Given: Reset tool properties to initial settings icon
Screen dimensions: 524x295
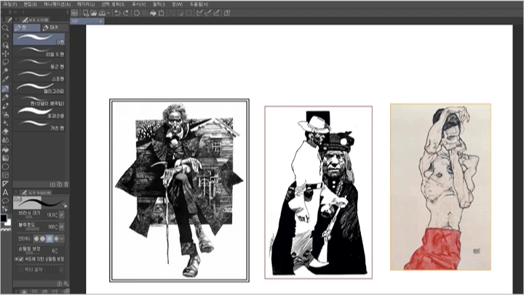Looking at the screenshot, I should tap(59, 283).
